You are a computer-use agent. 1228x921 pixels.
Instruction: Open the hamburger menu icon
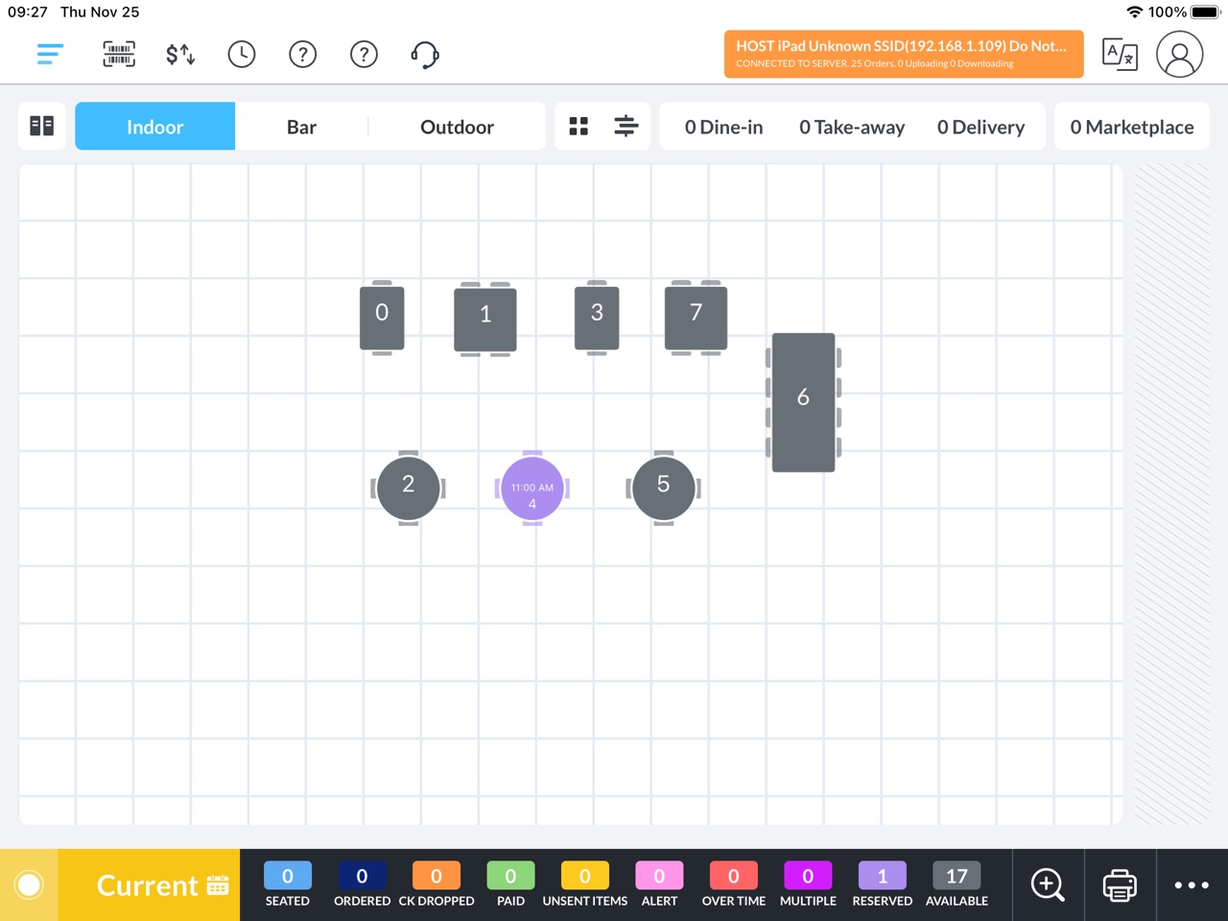pyautogui.click(x=49, y=54)
